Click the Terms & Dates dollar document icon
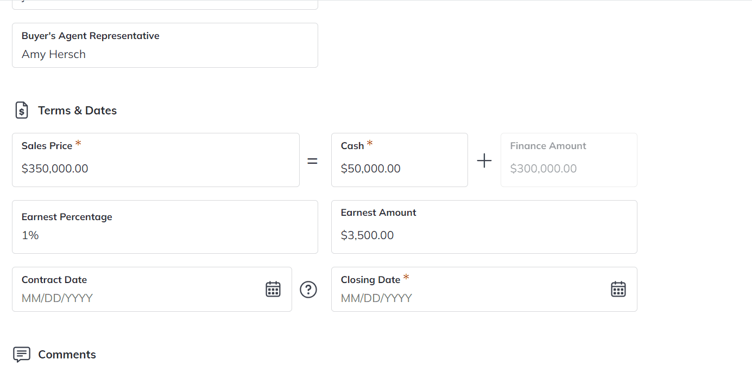752x366 pixels. pos(22,110)
